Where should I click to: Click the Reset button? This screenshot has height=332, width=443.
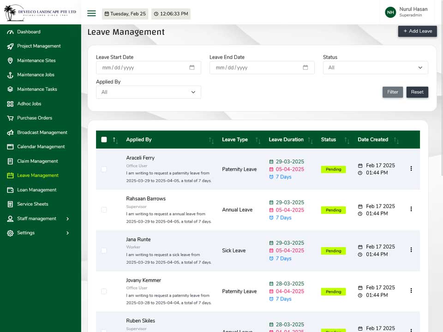pos(417,92)
